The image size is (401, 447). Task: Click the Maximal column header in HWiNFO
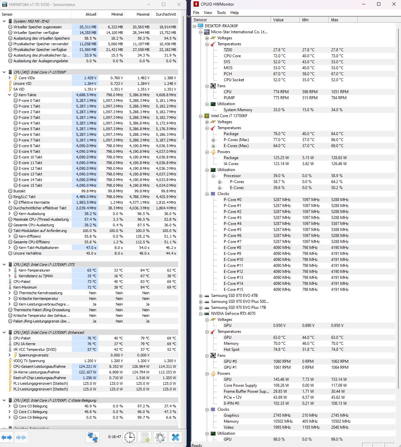(138, 14)
